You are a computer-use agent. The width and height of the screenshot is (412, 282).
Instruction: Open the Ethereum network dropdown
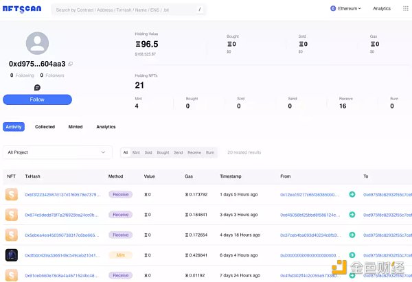point(349,9)
